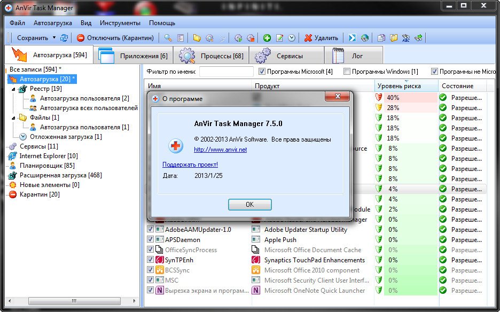Click the gear with play arrow toolbar icon
Screen dimensions: 500x312
coord(238,38)
